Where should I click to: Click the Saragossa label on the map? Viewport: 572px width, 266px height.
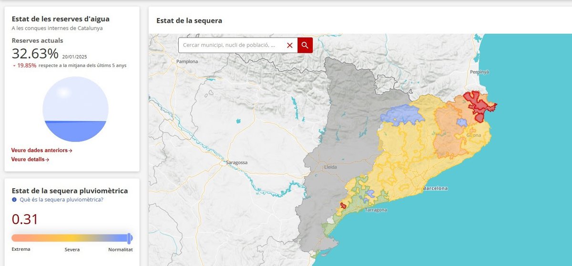[236, 162]
